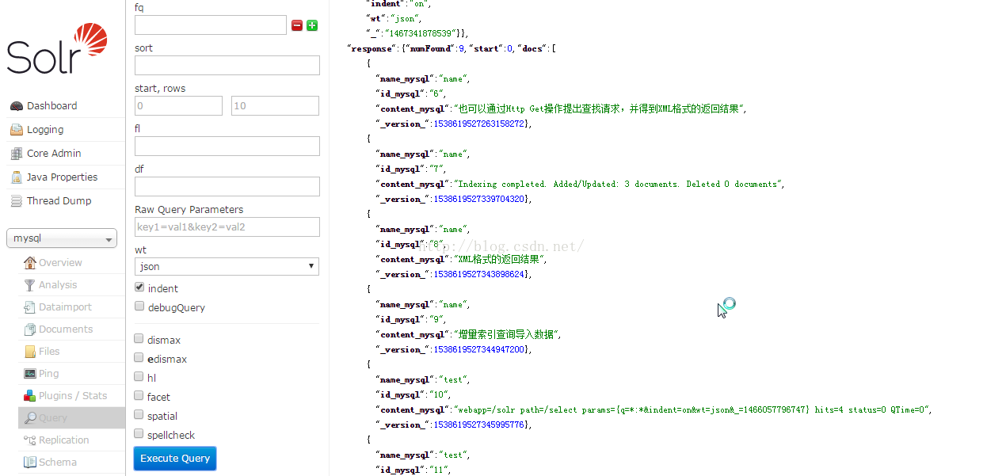987x476 pixels.
Task: Click the Plugins / Stats icon
Action: pyautogui.click(x=30, y=396)
